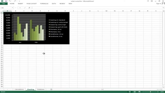The width and height of the screenshot is (165, 93).
Task: Click the formula bar Enter checkmark icon
Action: tap(25, 8)
